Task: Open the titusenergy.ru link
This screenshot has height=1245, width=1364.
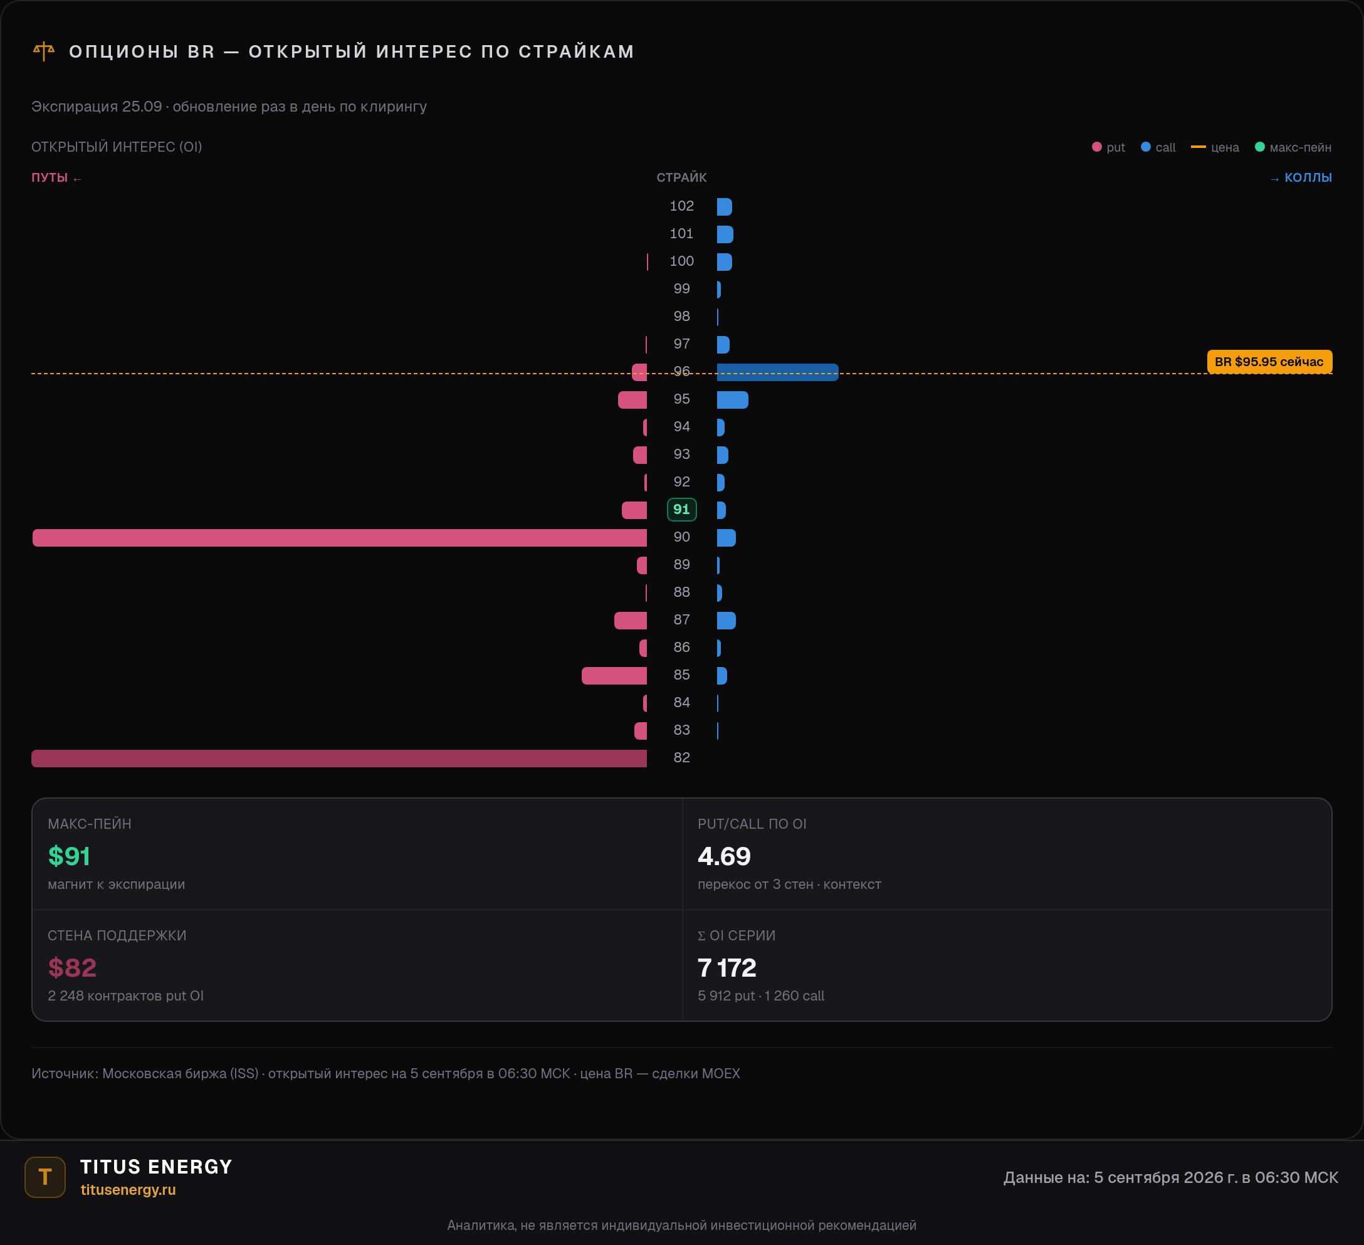Action: click(x=128, y=1189)
